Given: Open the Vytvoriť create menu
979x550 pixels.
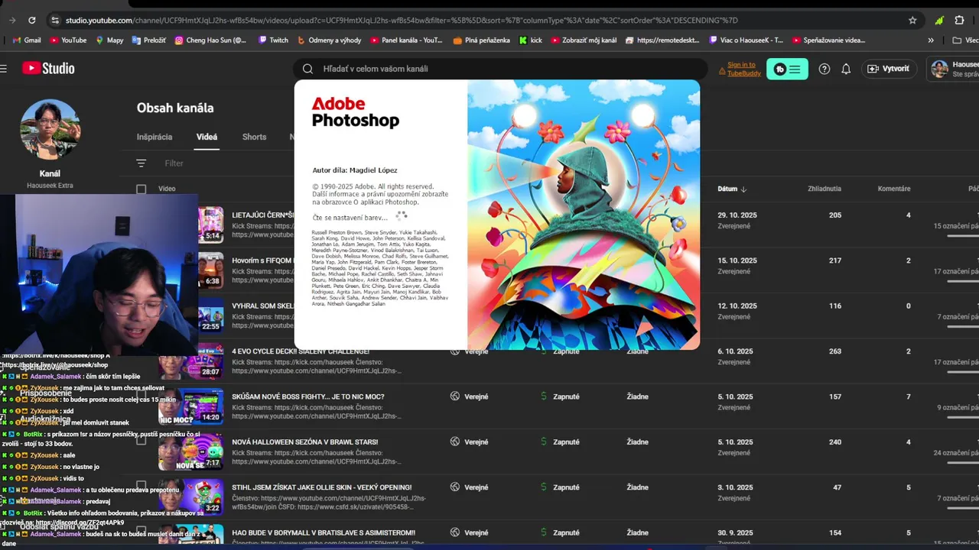Looking at the screenshot, I should tap(889, 69).
